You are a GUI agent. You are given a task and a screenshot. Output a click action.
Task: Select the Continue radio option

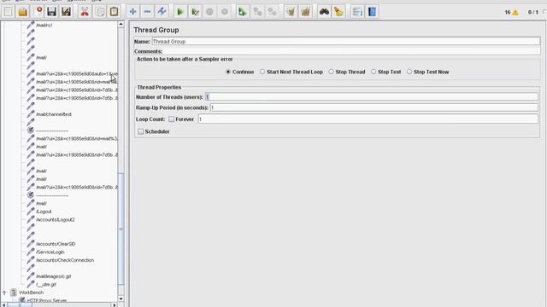[240, 72]
